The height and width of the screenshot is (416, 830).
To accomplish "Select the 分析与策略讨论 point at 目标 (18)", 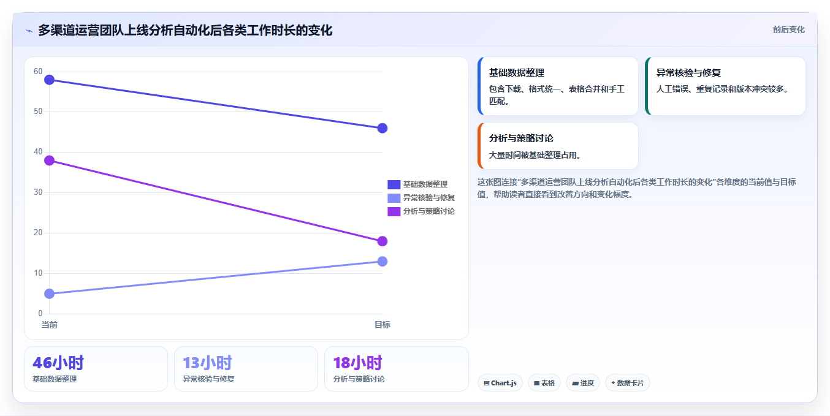I will [383, 241].
